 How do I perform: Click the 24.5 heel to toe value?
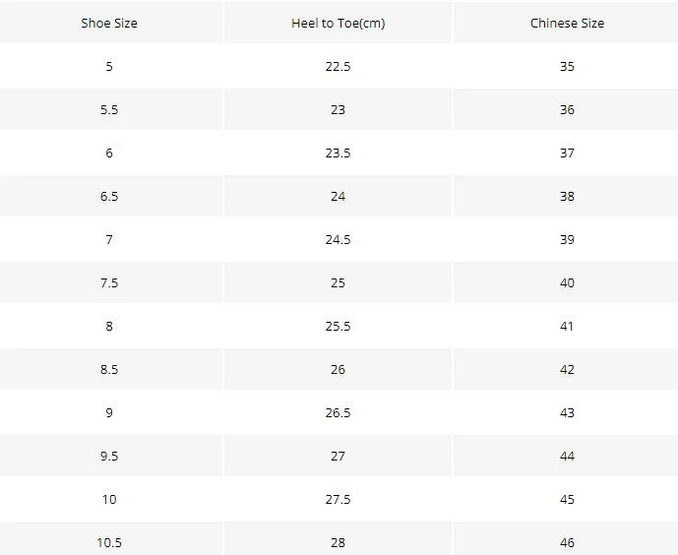[338, 239]
